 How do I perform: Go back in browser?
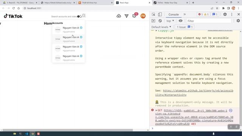3,8
